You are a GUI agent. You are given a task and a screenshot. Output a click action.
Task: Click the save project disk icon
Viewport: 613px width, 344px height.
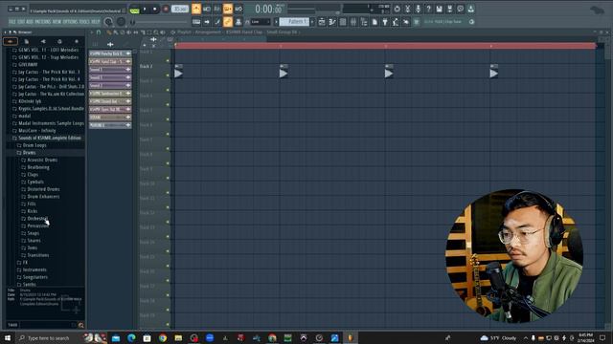pyautogui.click(x=439, y=9)
